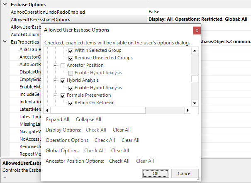251x183 pixels.
Task: Uncheck Remove Unselected Groups
Action: pos(71,58)
